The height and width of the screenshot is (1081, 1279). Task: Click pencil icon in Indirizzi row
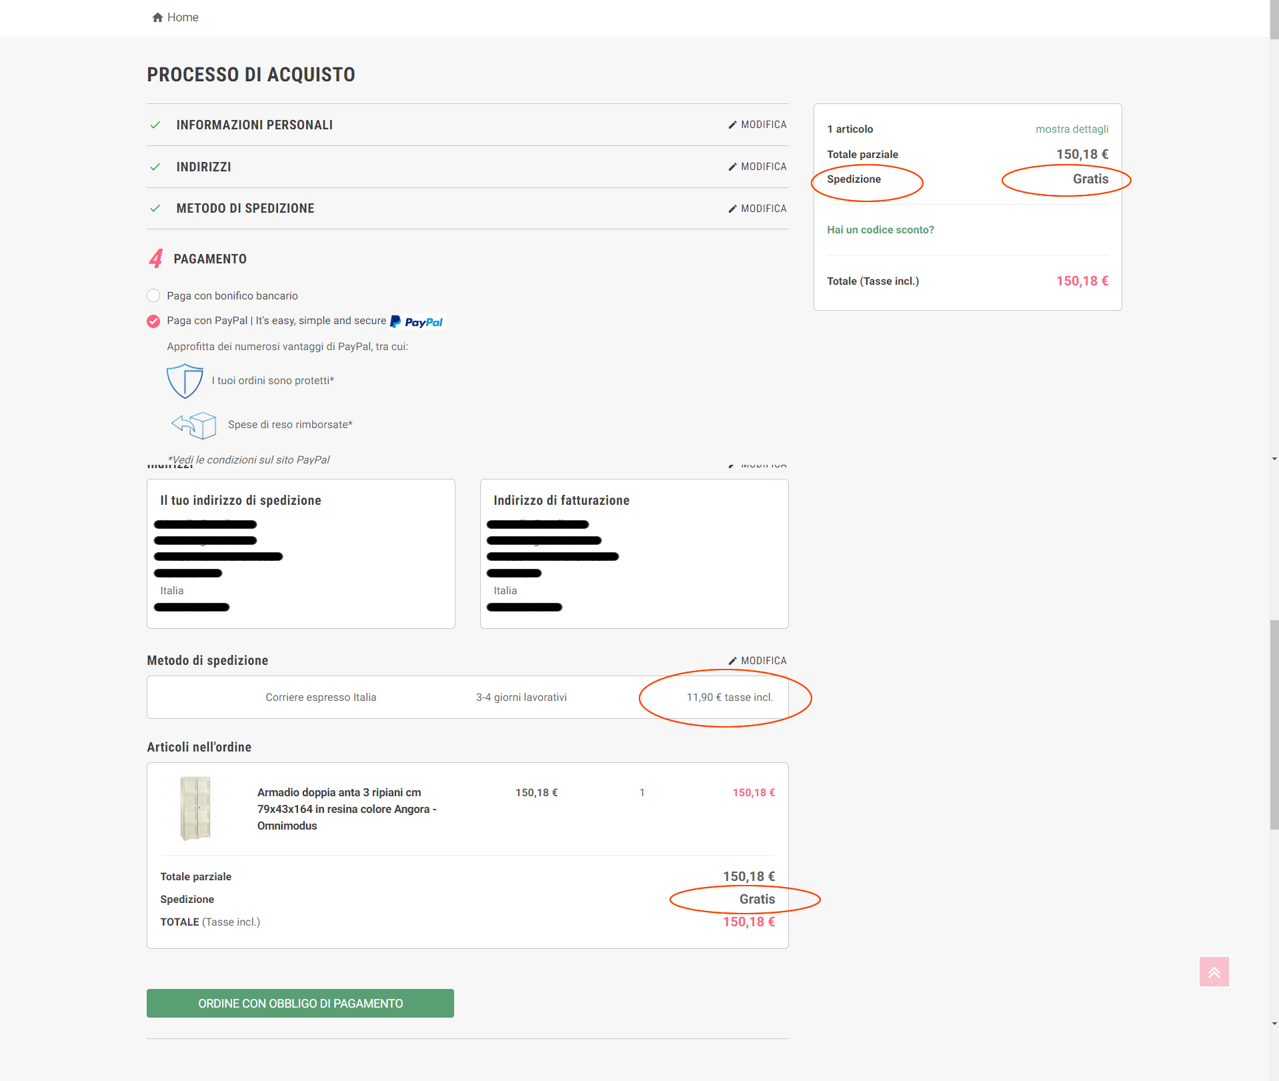[x=732, y=167]
